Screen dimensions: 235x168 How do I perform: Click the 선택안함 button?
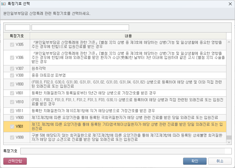15,161
